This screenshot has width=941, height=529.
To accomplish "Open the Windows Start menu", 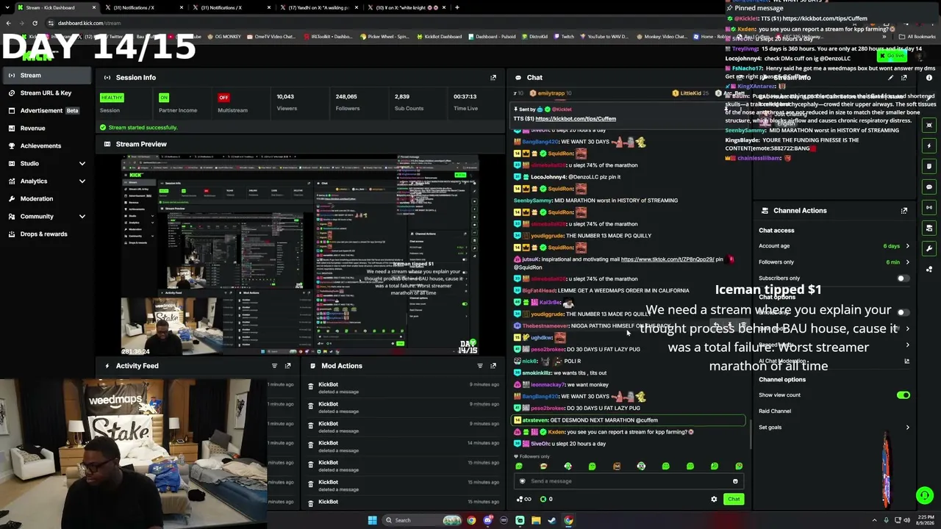I will [373, 520].
